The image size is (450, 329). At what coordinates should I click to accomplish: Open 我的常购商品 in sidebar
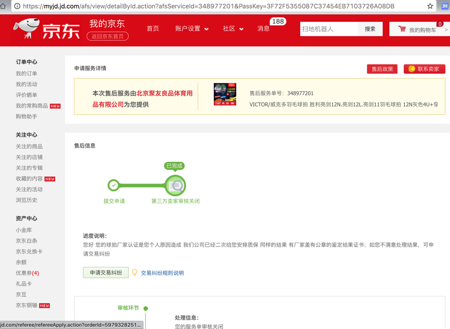(32, 106)
